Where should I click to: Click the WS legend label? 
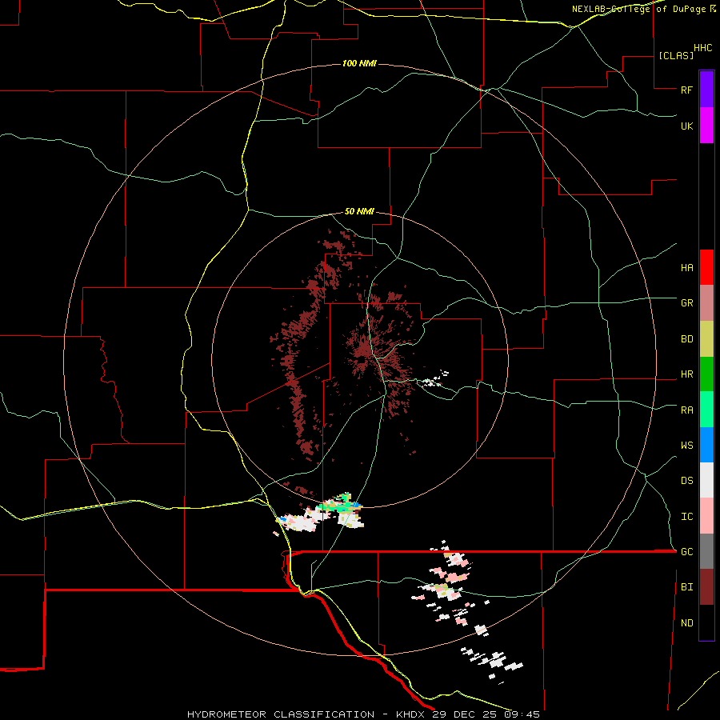[686, 446]
